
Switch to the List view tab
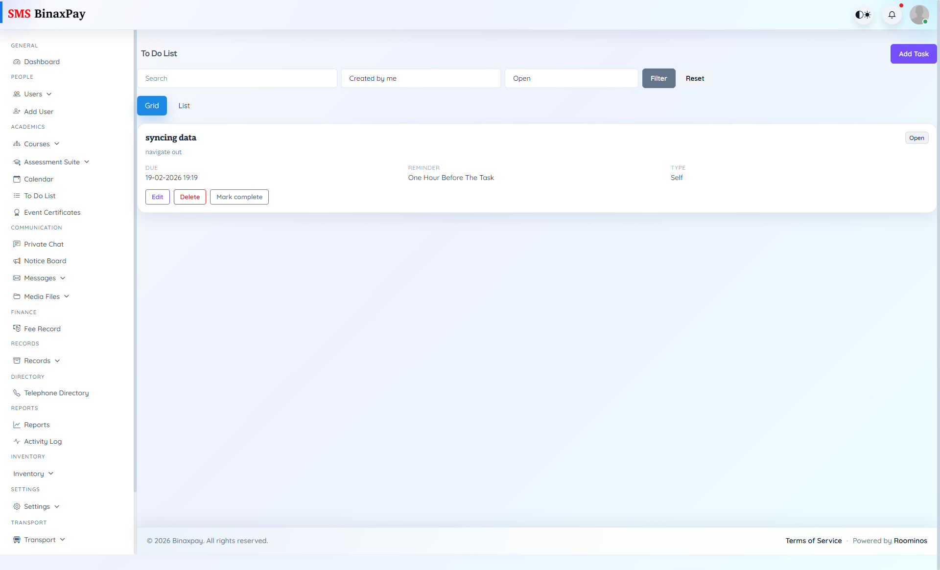(184, 106)
